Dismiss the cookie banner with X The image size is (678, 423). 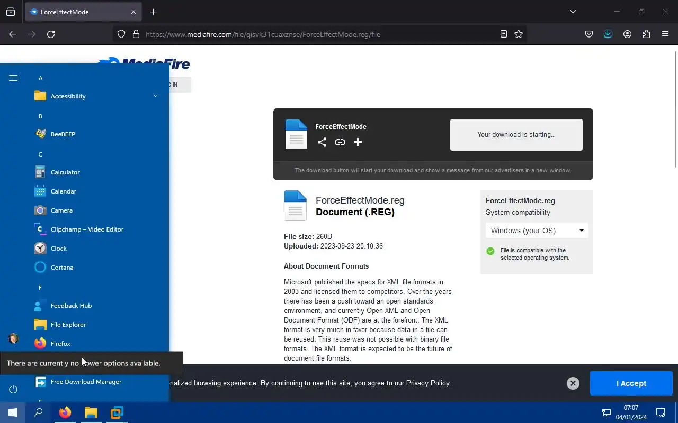573,383
